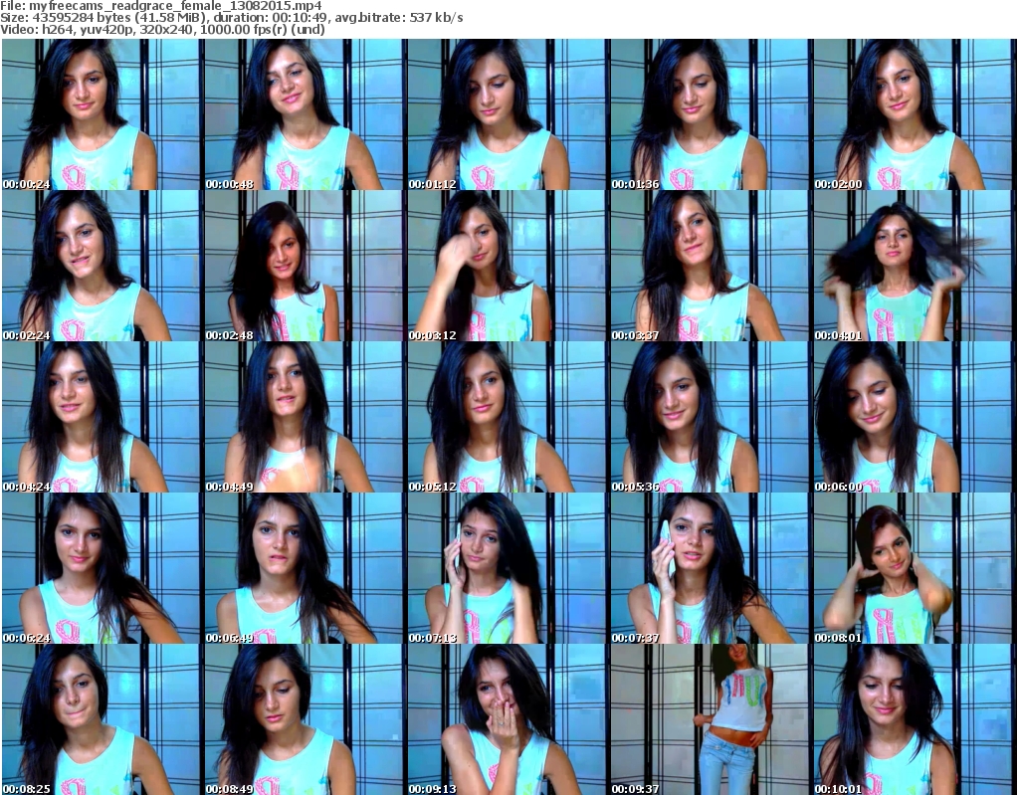Open the frame marked 00:03:12
This screenshot has width=1019, height=795.
pyautogui.click(x=508, y=266)
